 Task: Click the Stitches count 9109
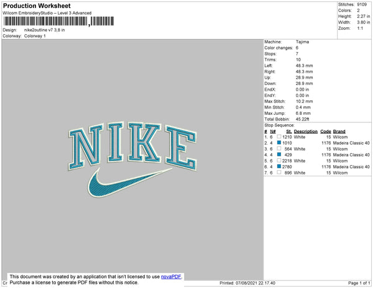362,4
